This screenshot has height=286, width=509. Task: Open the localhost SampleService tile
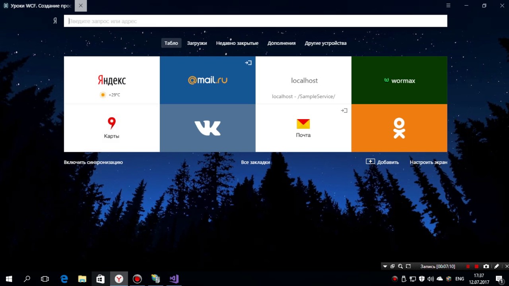click(x=303, y=80)
